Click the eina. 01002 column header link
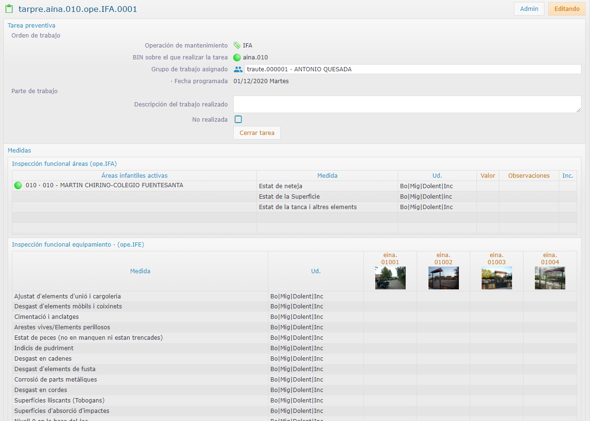590x421 pixels. point(444,258)
